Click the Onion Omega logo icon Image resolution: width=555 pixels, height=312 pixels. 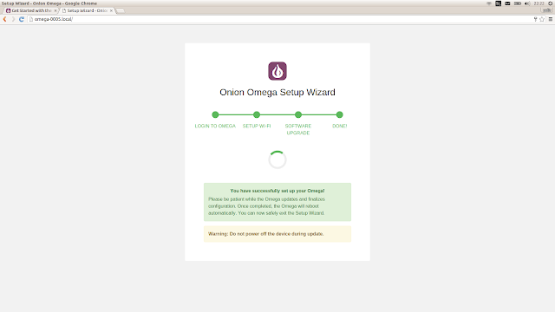click(277, 71)
